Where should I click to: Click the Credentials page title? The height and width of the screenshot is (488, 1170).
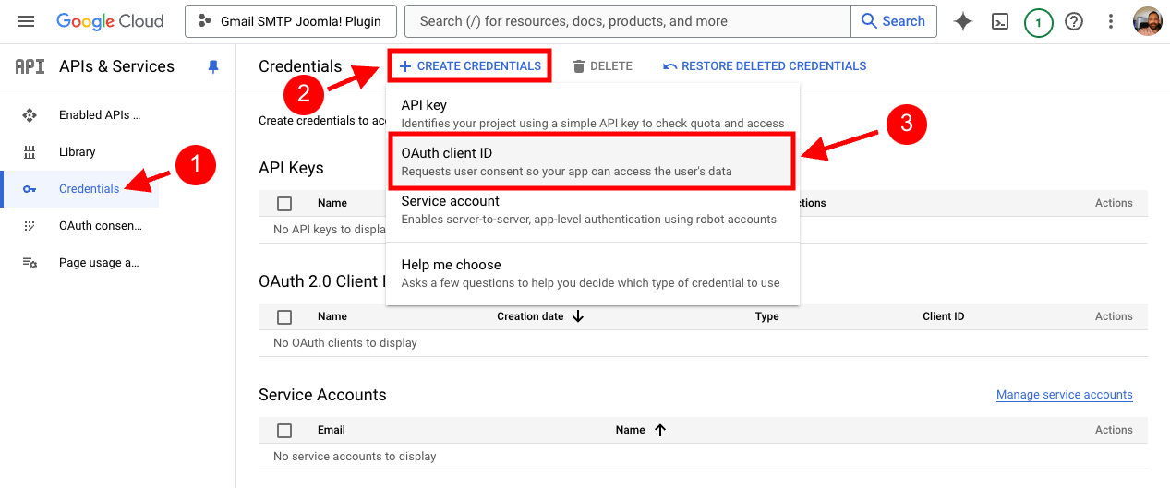point(300,66)
